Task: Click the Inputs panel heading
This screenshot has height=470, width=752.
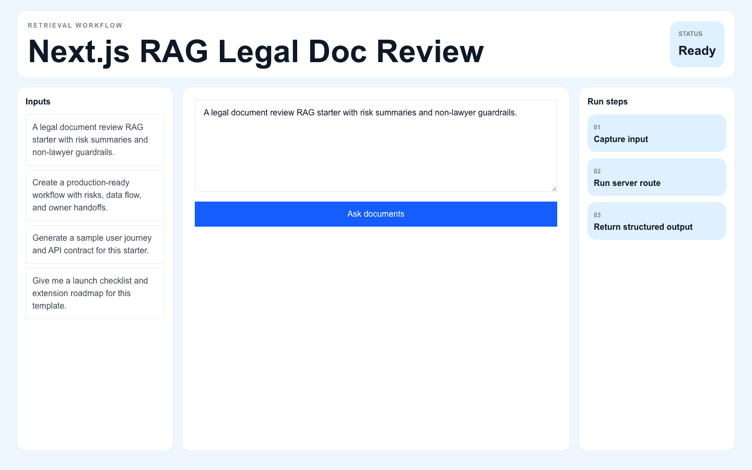Action: point(38,101)
